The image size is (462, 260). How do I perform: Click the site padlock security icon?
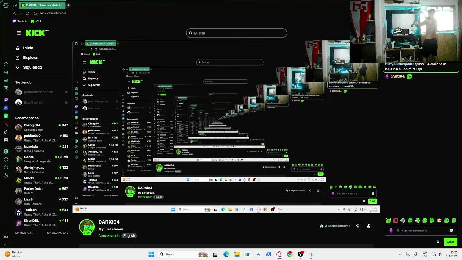coord(35,13)
